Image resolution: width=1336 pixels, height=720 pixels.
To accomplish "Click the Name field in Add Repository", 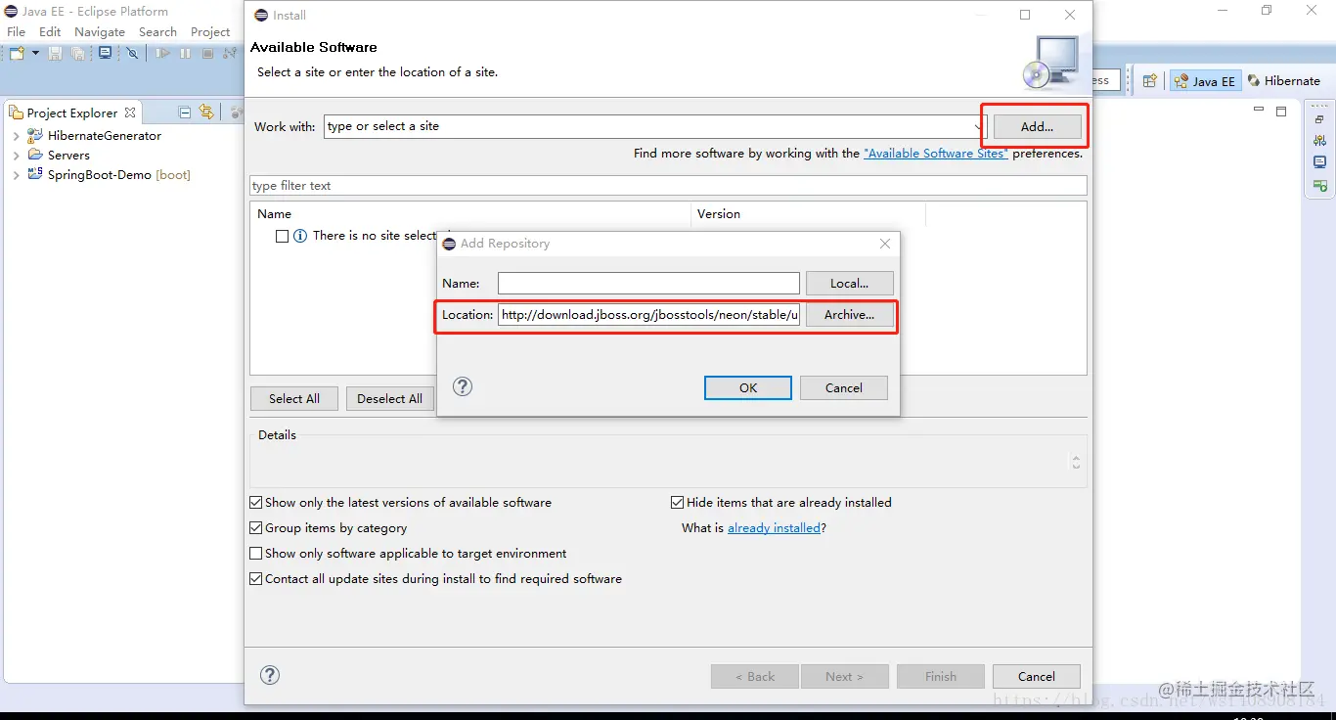I will pyautogui.click(x=648, y=283).
